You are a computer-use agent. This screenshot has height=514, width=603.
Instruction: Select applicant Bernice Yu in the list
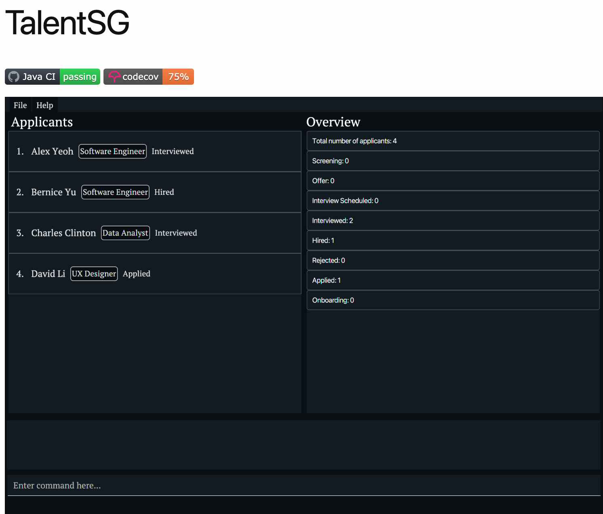pyautogui.click(x=53, y=192)
